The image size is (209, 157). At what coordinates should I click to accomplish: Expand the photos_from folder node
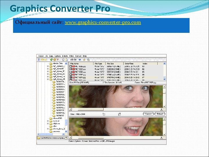click(48, 129)
